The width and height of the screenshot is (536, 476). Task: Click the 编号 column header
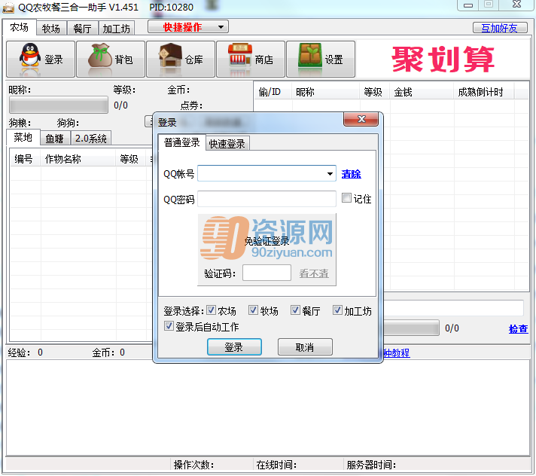25,159
